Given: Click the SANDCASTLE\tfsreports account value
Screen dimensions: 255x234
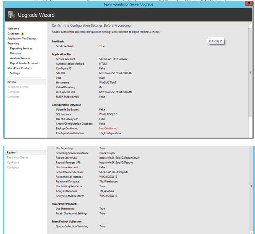Looking at the screenshot, I should tap(114, 172).
